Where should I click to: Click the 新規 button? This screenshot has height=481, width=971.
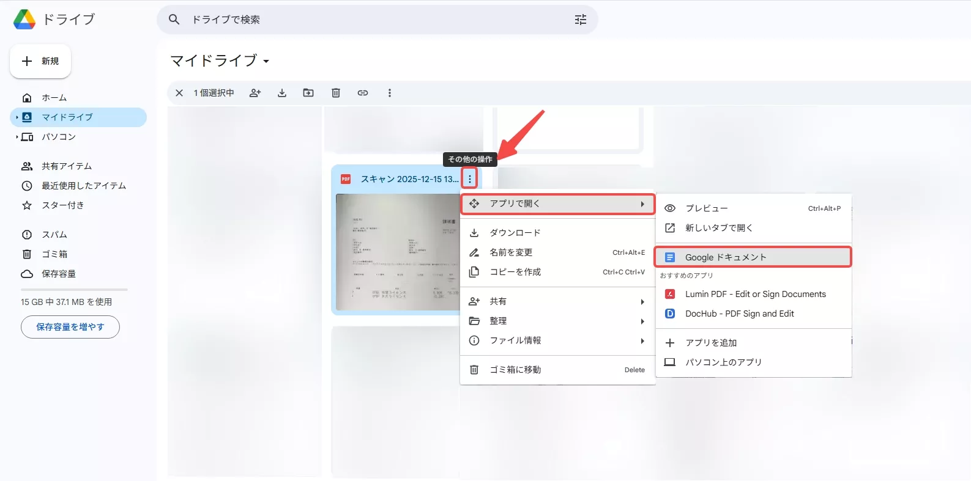click(40, 61)
